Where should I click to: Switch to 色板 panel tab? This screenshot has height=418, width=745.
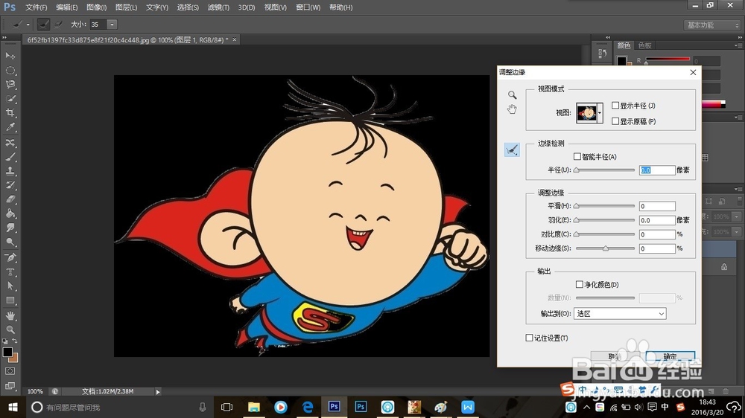click(644, 45)
